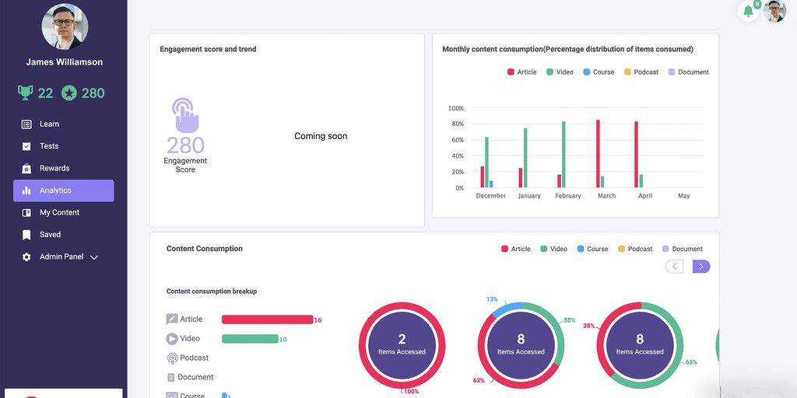
Task: Click James Williamson's sidebar profile photo
Action: (x=64, y=26)
